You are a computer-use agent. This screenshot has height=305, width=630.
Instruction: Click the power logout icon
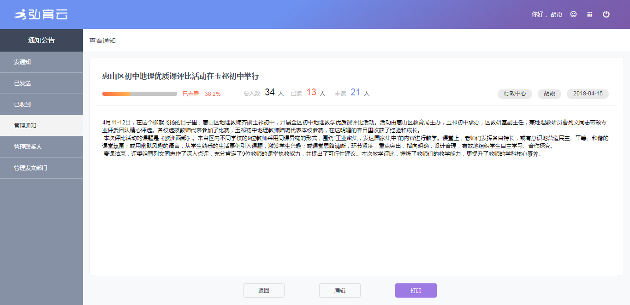[x=606, y=14]
